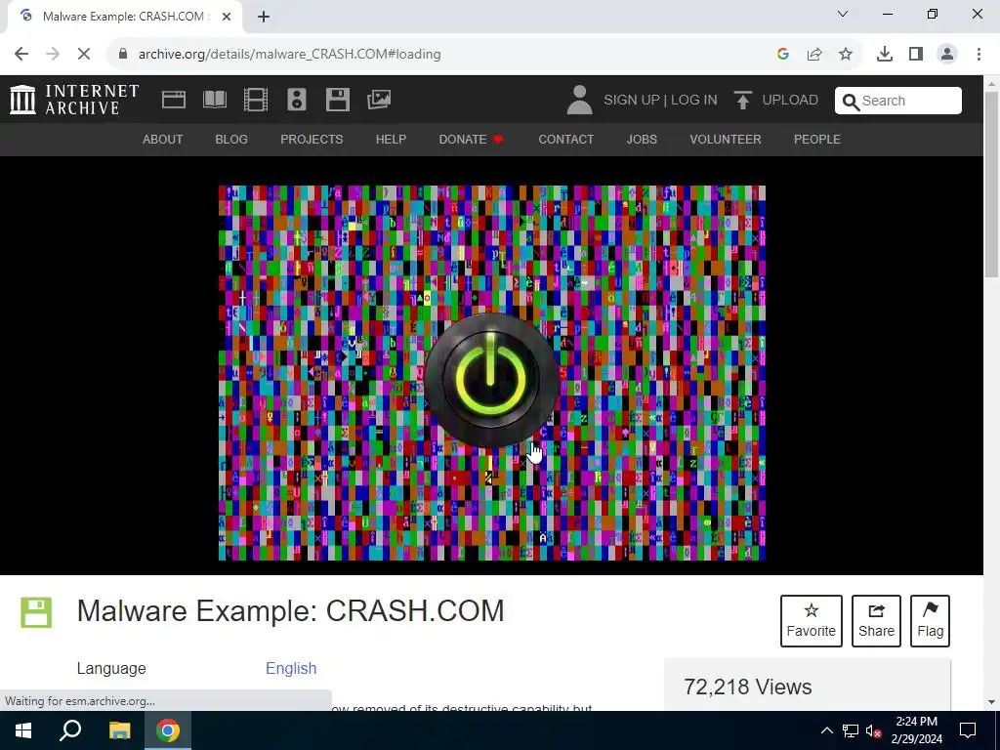The image size is (1000, 750).
Task: Click the muted volume tray icon
Action: [x=874, y=730]
